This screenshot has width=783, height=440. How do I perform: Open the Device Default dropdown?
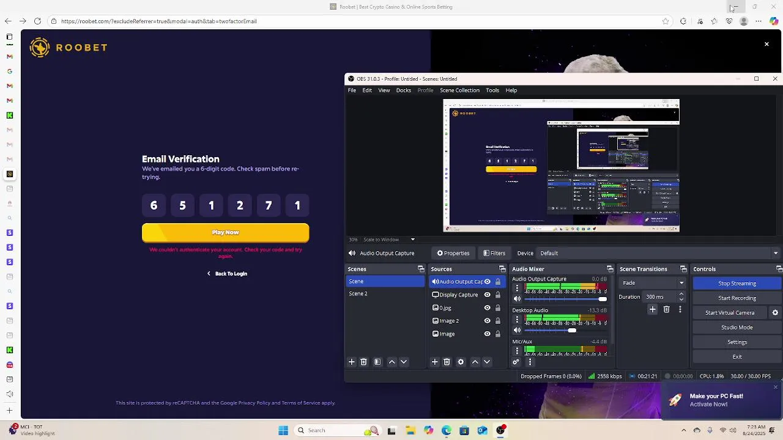pos(659,253)
